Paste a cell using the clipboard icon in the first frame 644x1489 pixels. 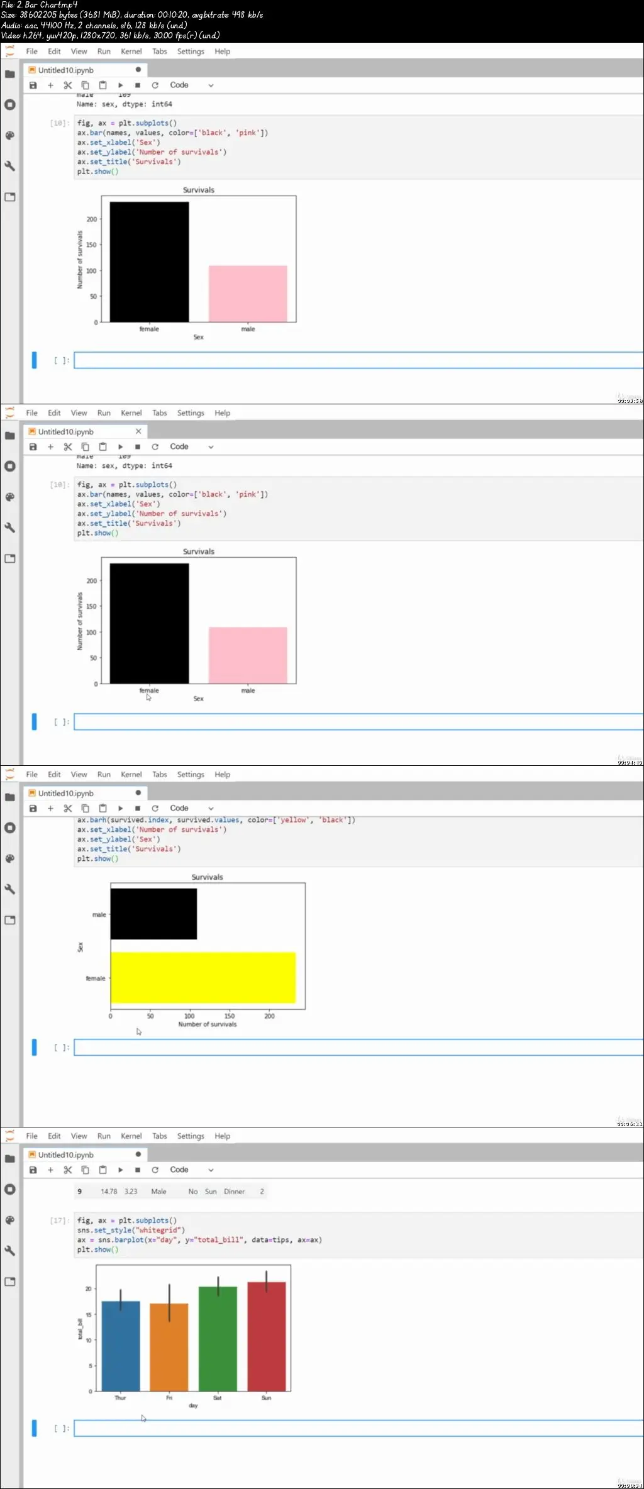click(x=103, y=85)
